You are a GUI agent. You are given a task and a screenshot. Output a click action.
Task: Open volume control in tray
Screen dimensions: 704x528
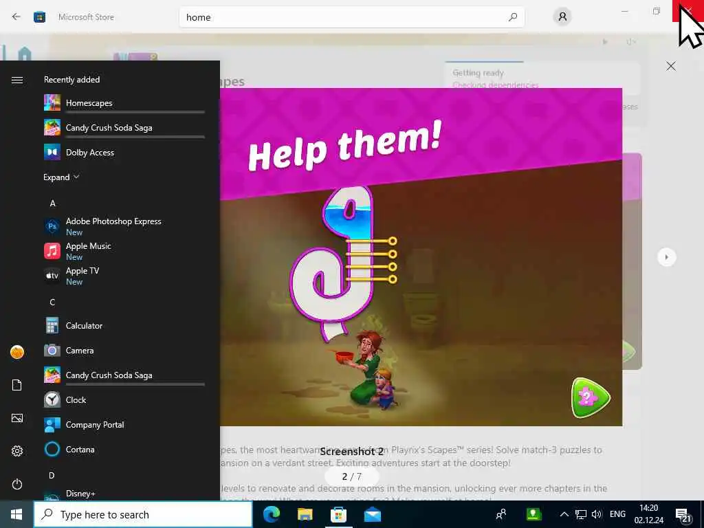(x=597, y=514)
